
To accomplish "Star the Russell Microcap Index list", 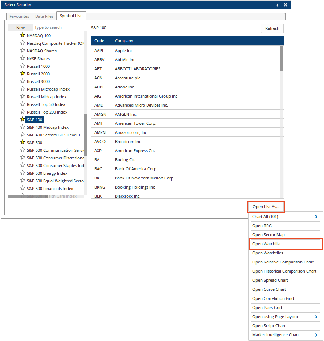I will pos(22,89).
